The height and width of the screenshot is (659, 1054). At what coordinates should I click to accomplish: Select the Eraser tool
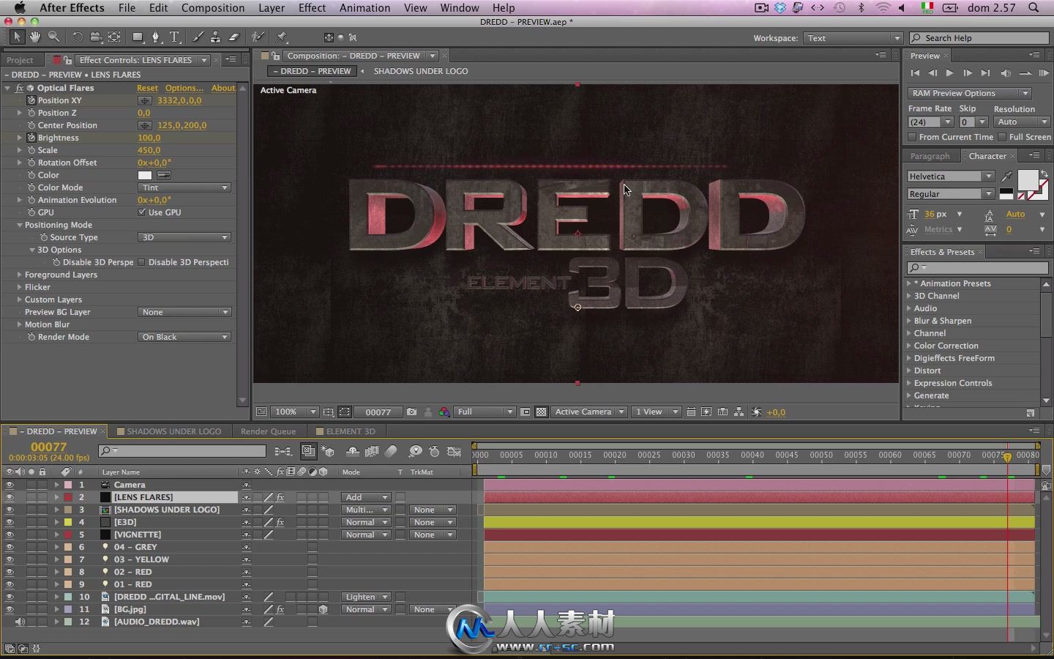[x=234, y=37]
